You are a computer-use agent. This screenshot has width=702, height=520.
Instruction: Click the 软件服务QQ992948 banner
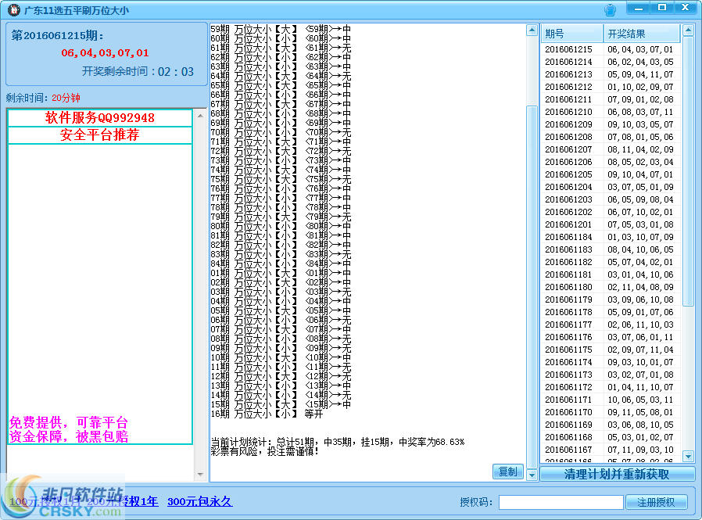100,118
